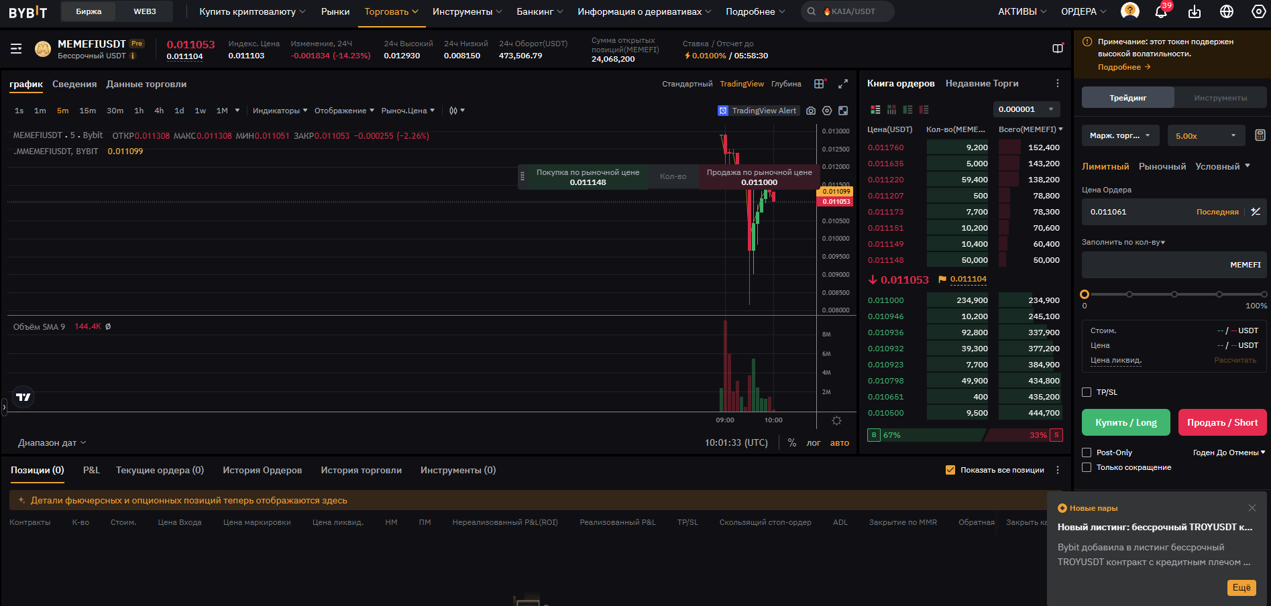Click the TradingView logo on the chart
Screen dimensions: 1271x606
click(23, 397)
